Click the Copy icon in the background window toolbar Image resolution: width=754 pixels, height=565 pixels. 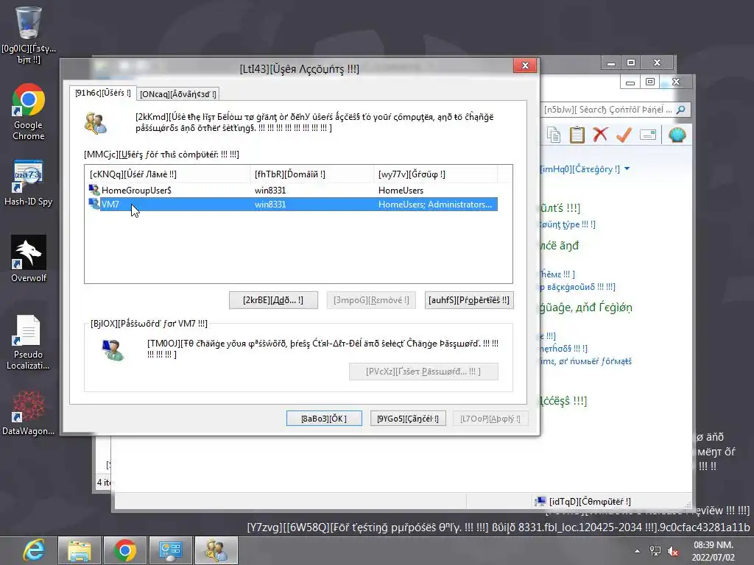554,135
